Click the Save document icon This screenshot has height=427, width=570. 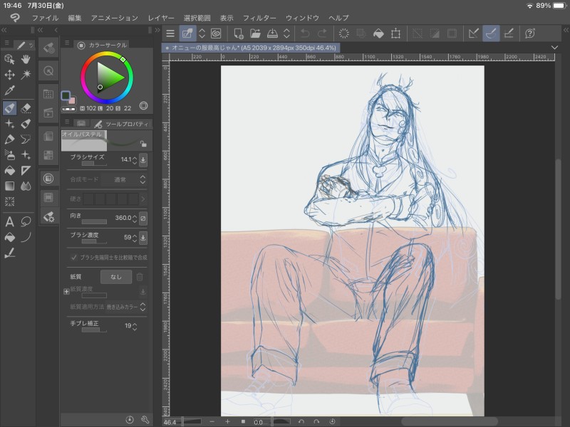point(271,33)
